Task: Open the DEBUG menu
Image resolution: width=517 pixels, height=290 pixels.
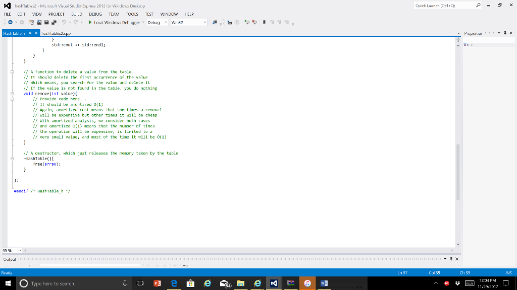Action: pyautogui.click(x=95, y=14)
